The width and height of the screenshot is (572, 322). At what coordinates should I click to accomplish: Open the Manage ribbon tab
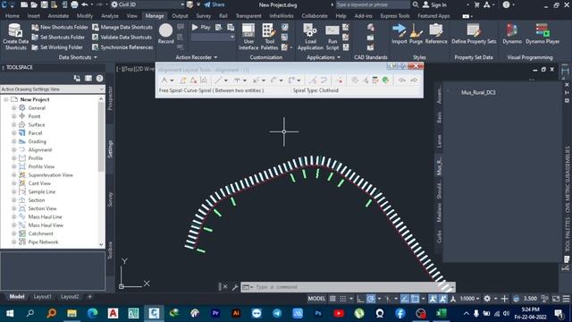155,16
